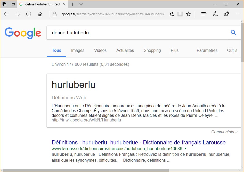Click the fr.wikipedia.org L'Hurluberlu URL text

86,120
